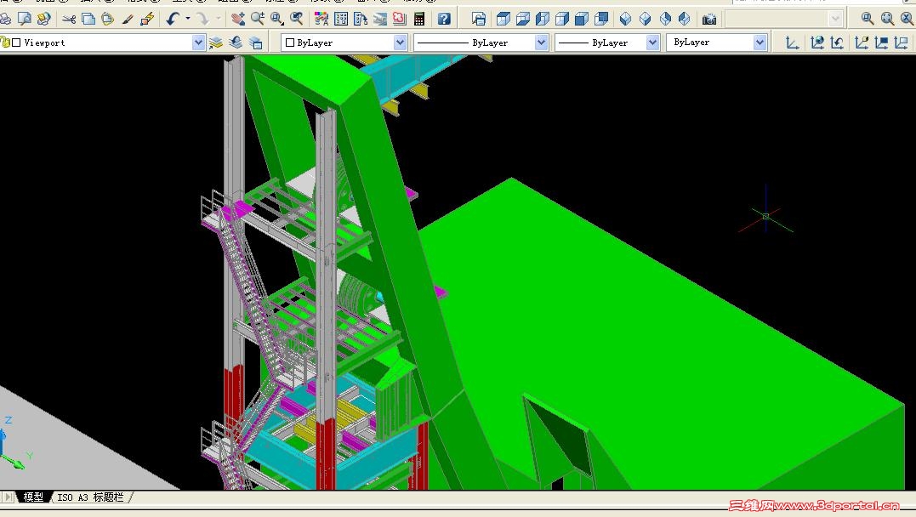916x517 pixels.
Task: Click the layout tab scroll arrow
Action: point(9,497)
